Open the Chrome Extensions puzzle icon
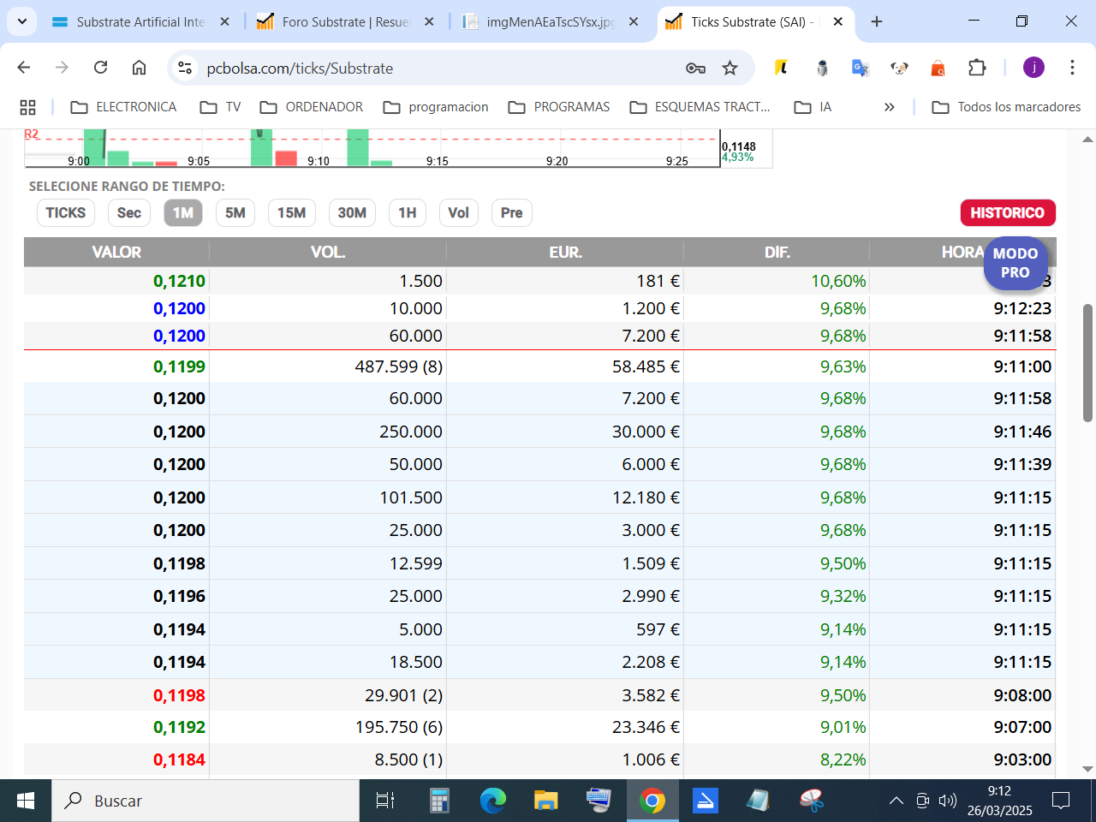Viewport: 1096px width, 822px height. (977, 68)
